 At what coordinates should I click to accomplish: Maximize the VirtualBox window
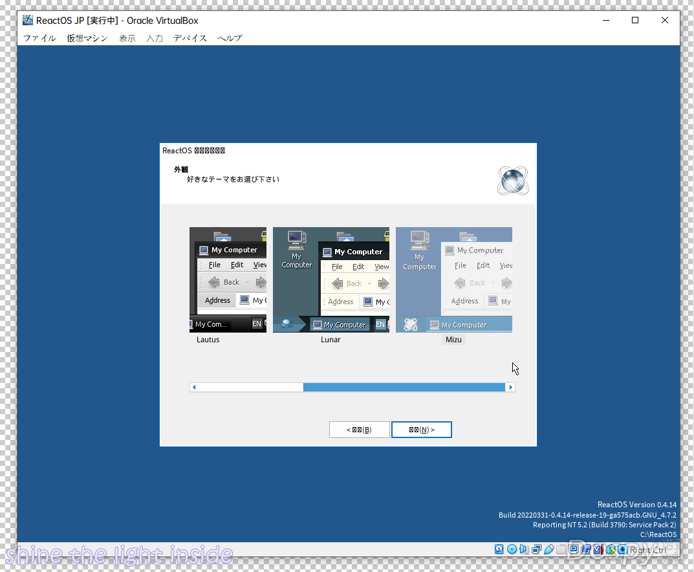click(635, 20)
